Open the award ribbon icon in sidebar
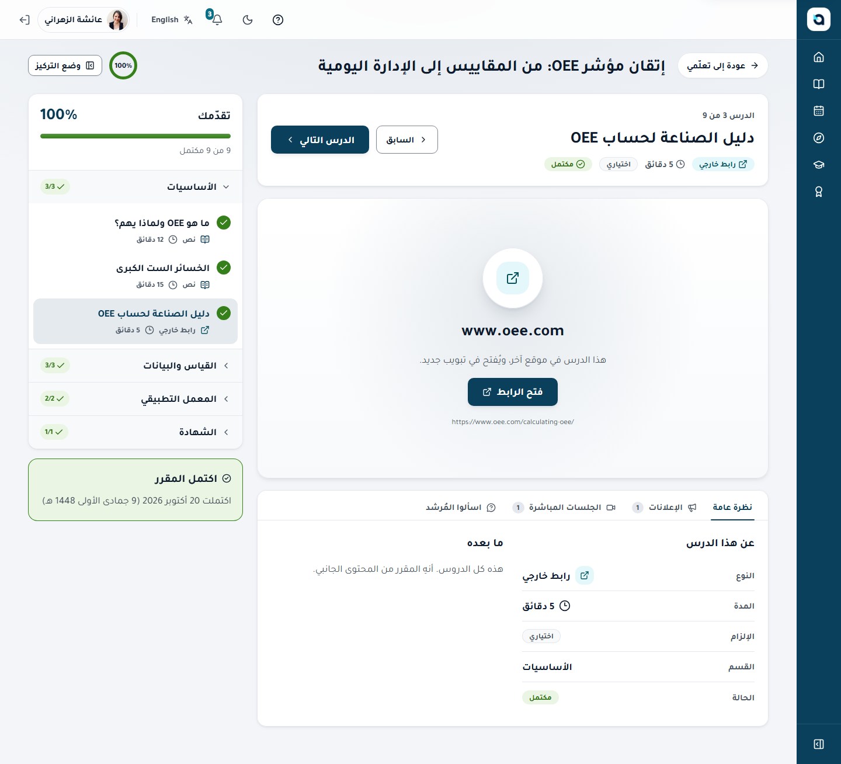This screenshot has height=764, width=841. tap(819, 192)
